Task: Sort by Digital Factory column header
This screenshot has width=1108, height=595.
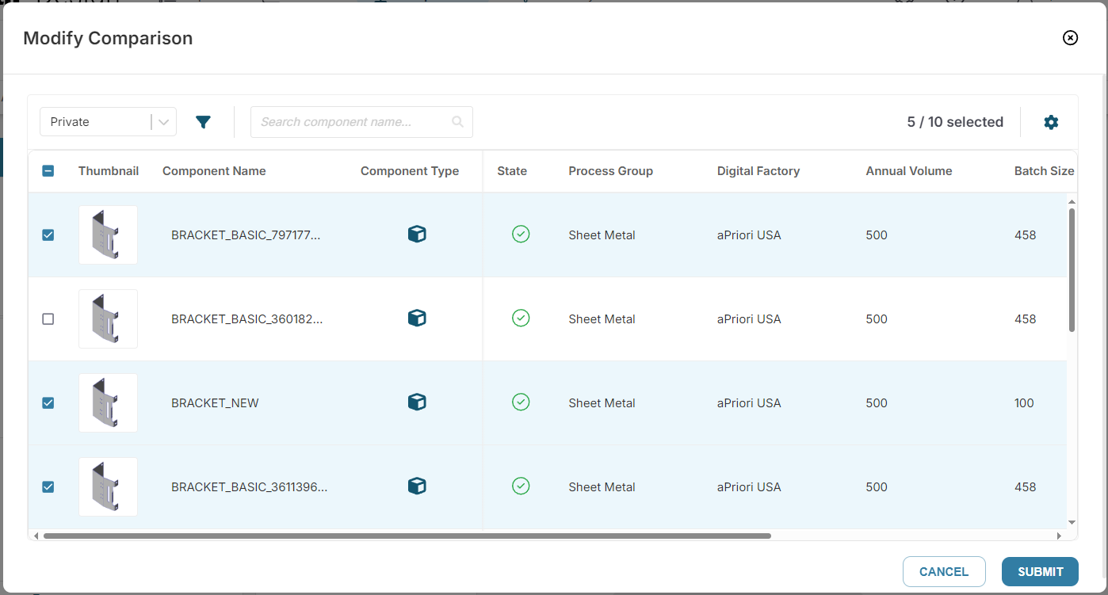Action: (x=758, y=171)
